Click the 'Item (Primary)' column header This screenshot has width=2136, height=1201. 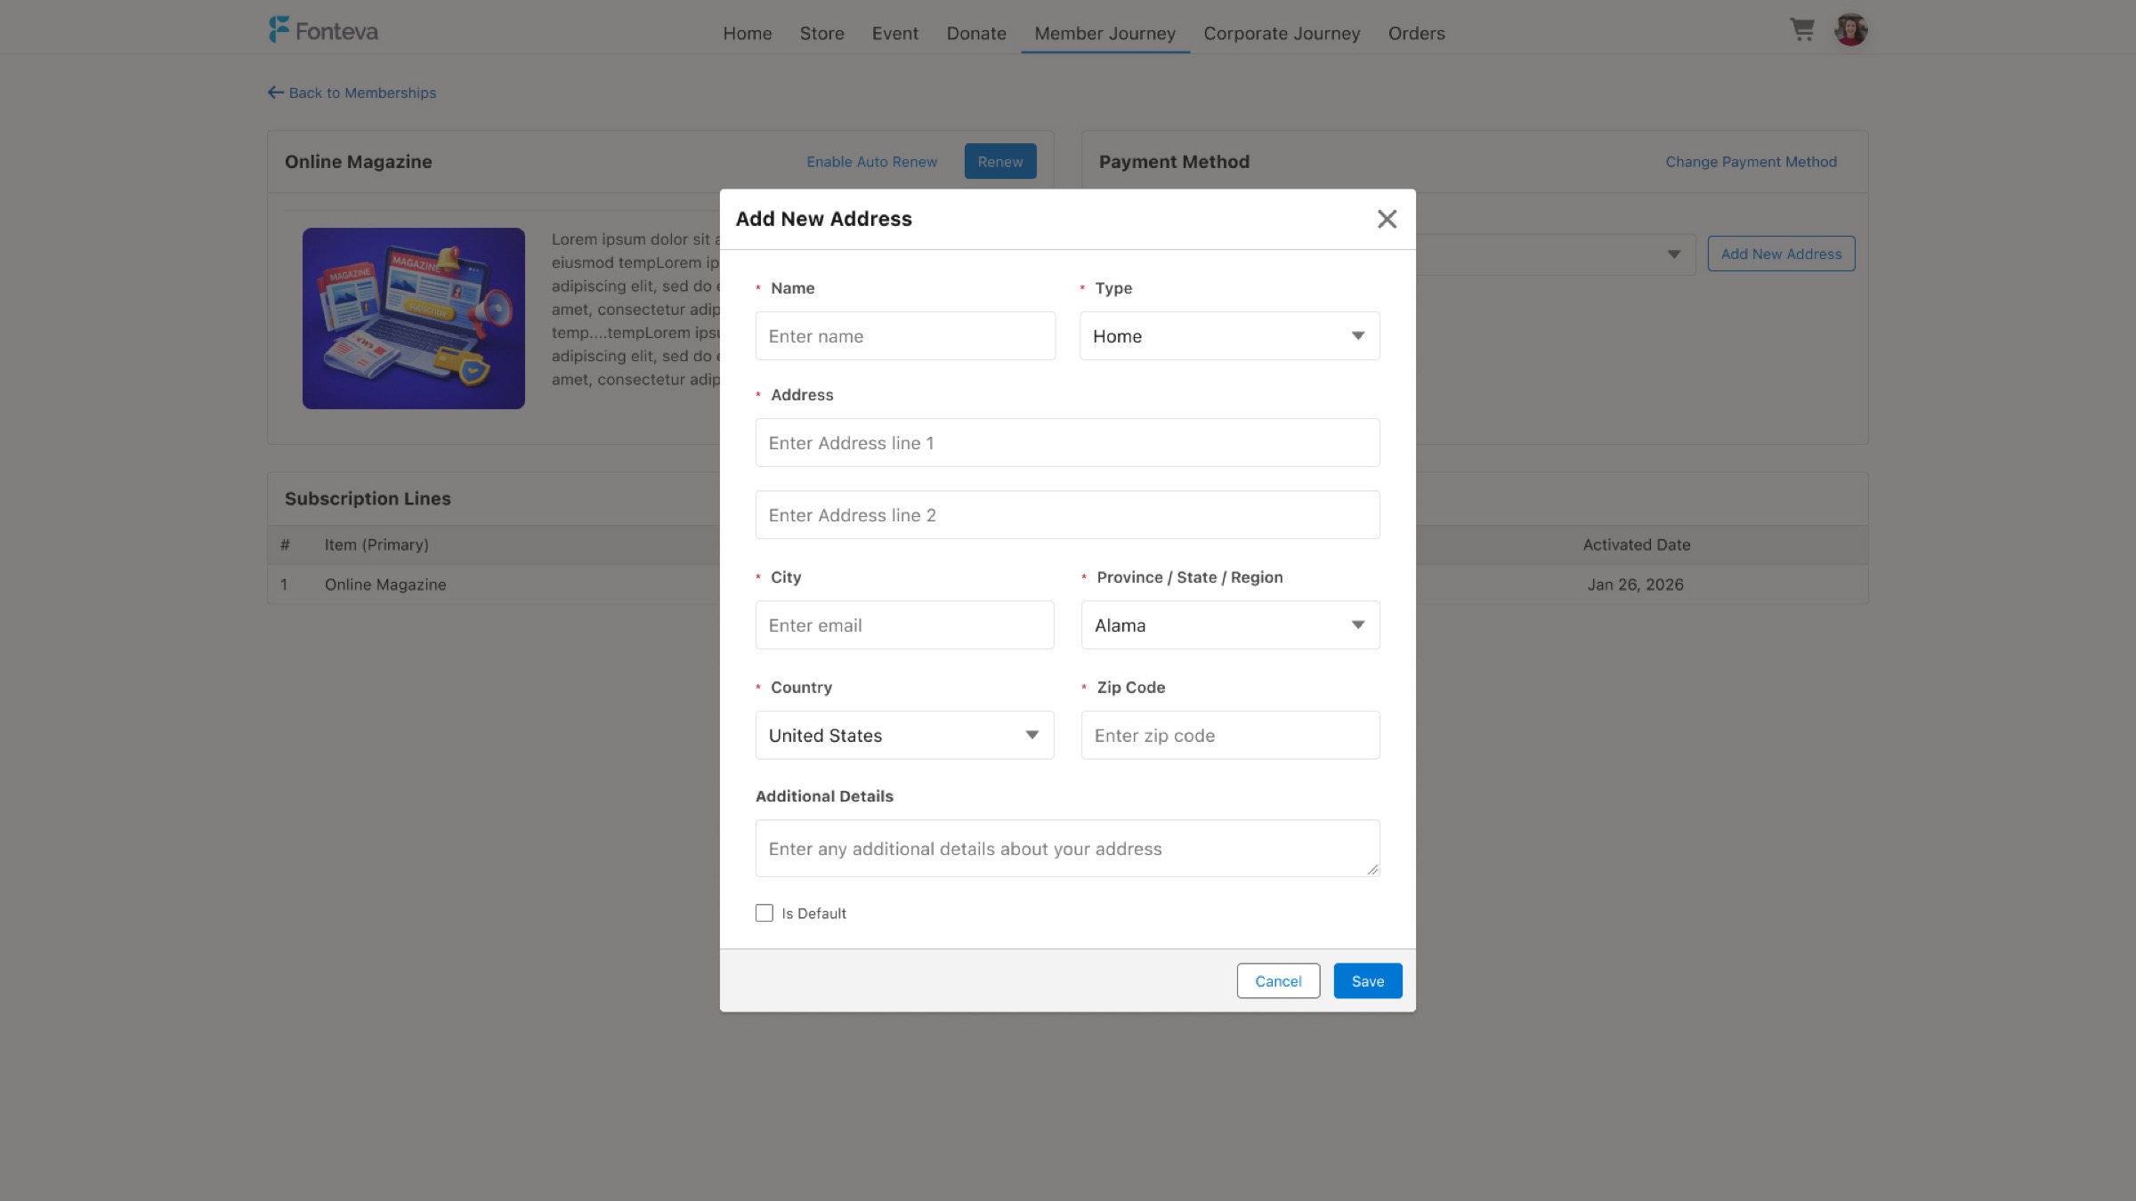click(376, 544)
